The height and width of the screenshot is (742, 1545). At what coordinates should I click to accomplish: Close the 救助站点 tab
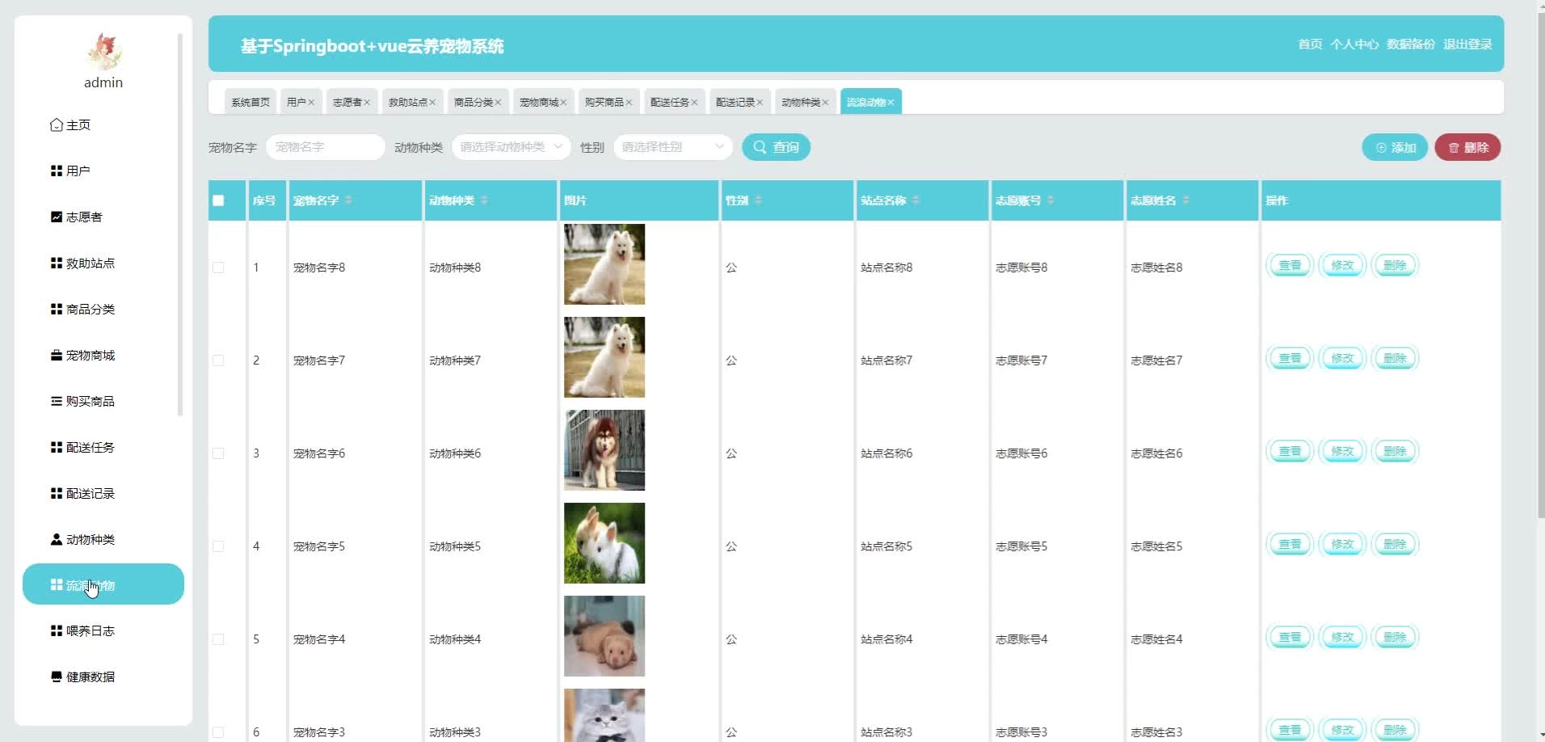[432, 103]
